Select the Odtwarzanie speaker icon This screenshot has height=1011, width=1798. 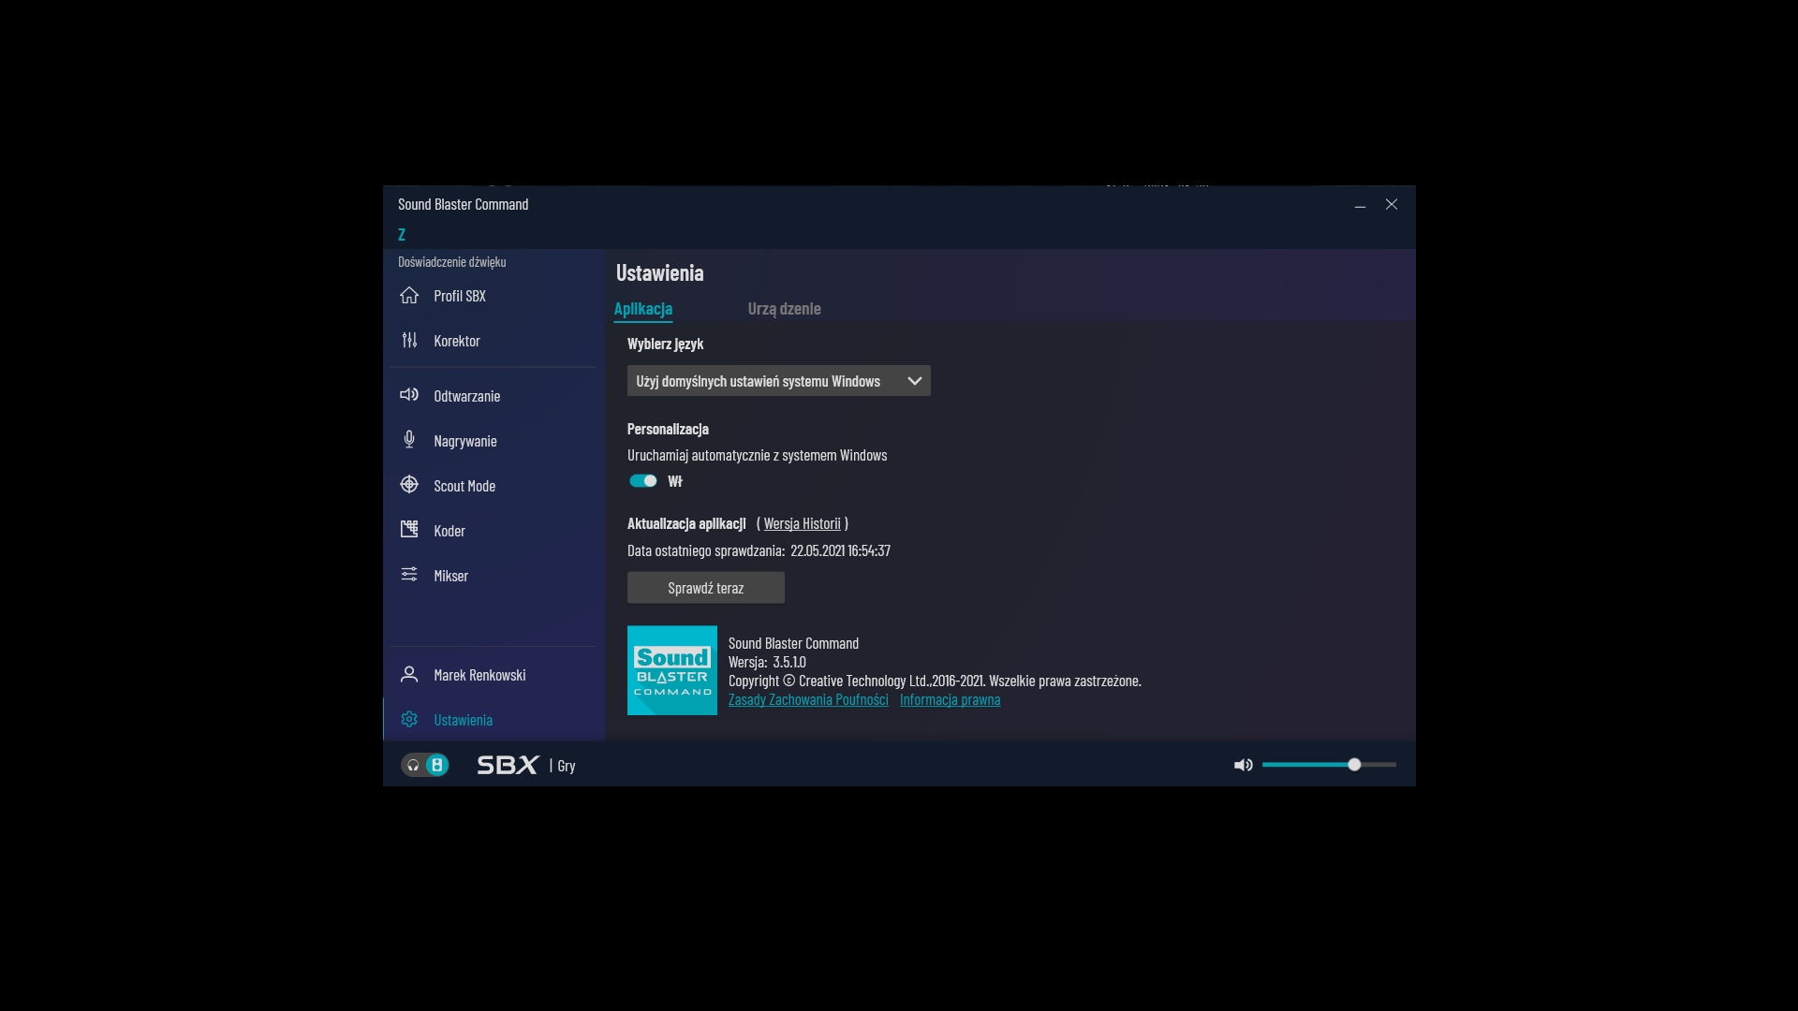409,395
